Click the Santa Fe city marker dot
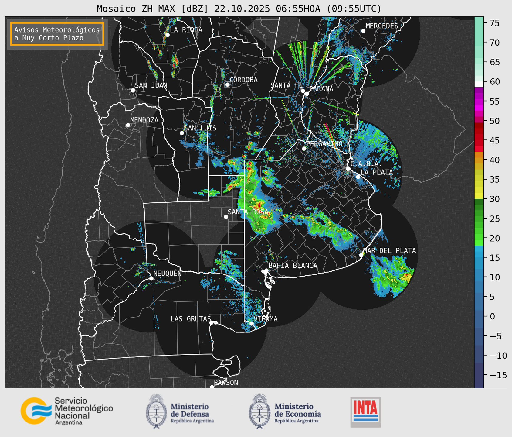This screenshot has width=512, height=437. [x=303, y=91]
